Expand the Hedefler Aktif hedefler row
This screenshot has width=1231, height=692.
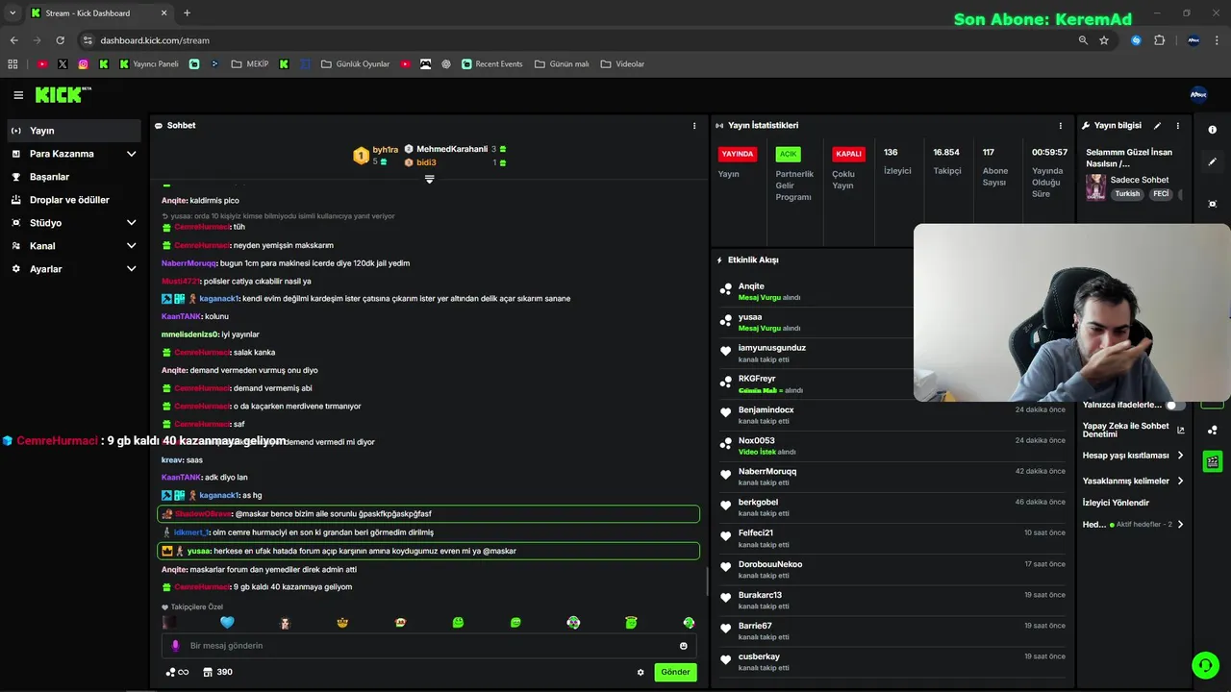point(1134,525)
